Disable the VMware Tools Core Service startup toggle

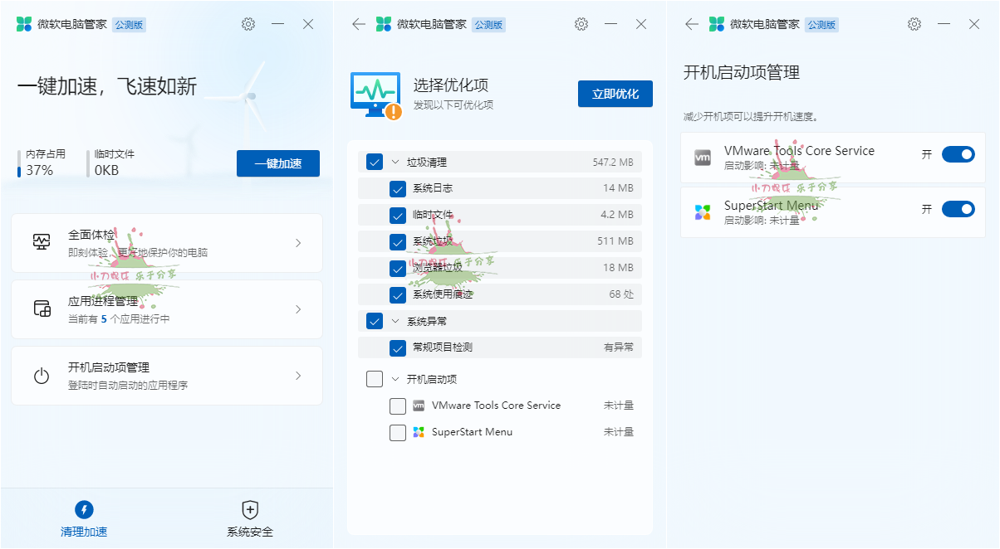(x=958, y=153)
